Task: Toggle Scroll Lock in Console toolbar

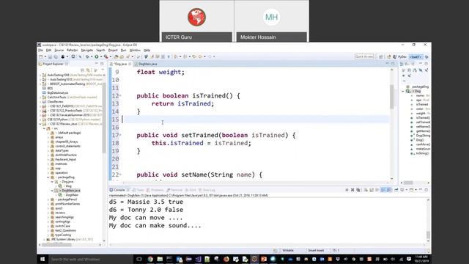Action: pyautogui.click(x=372, y=190)
